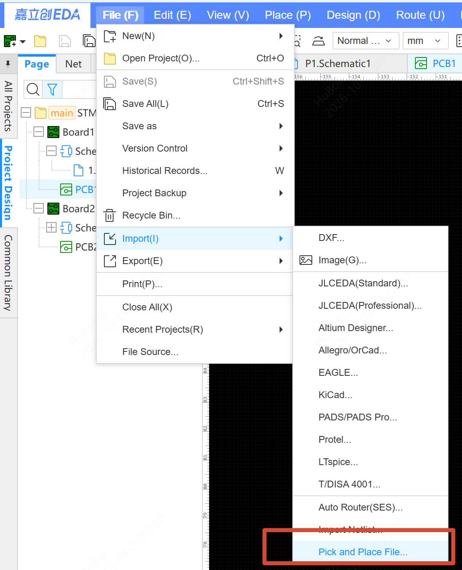462x570 pixels.
Task: Click the JLCEDA logo
Action: pos(47,15)
